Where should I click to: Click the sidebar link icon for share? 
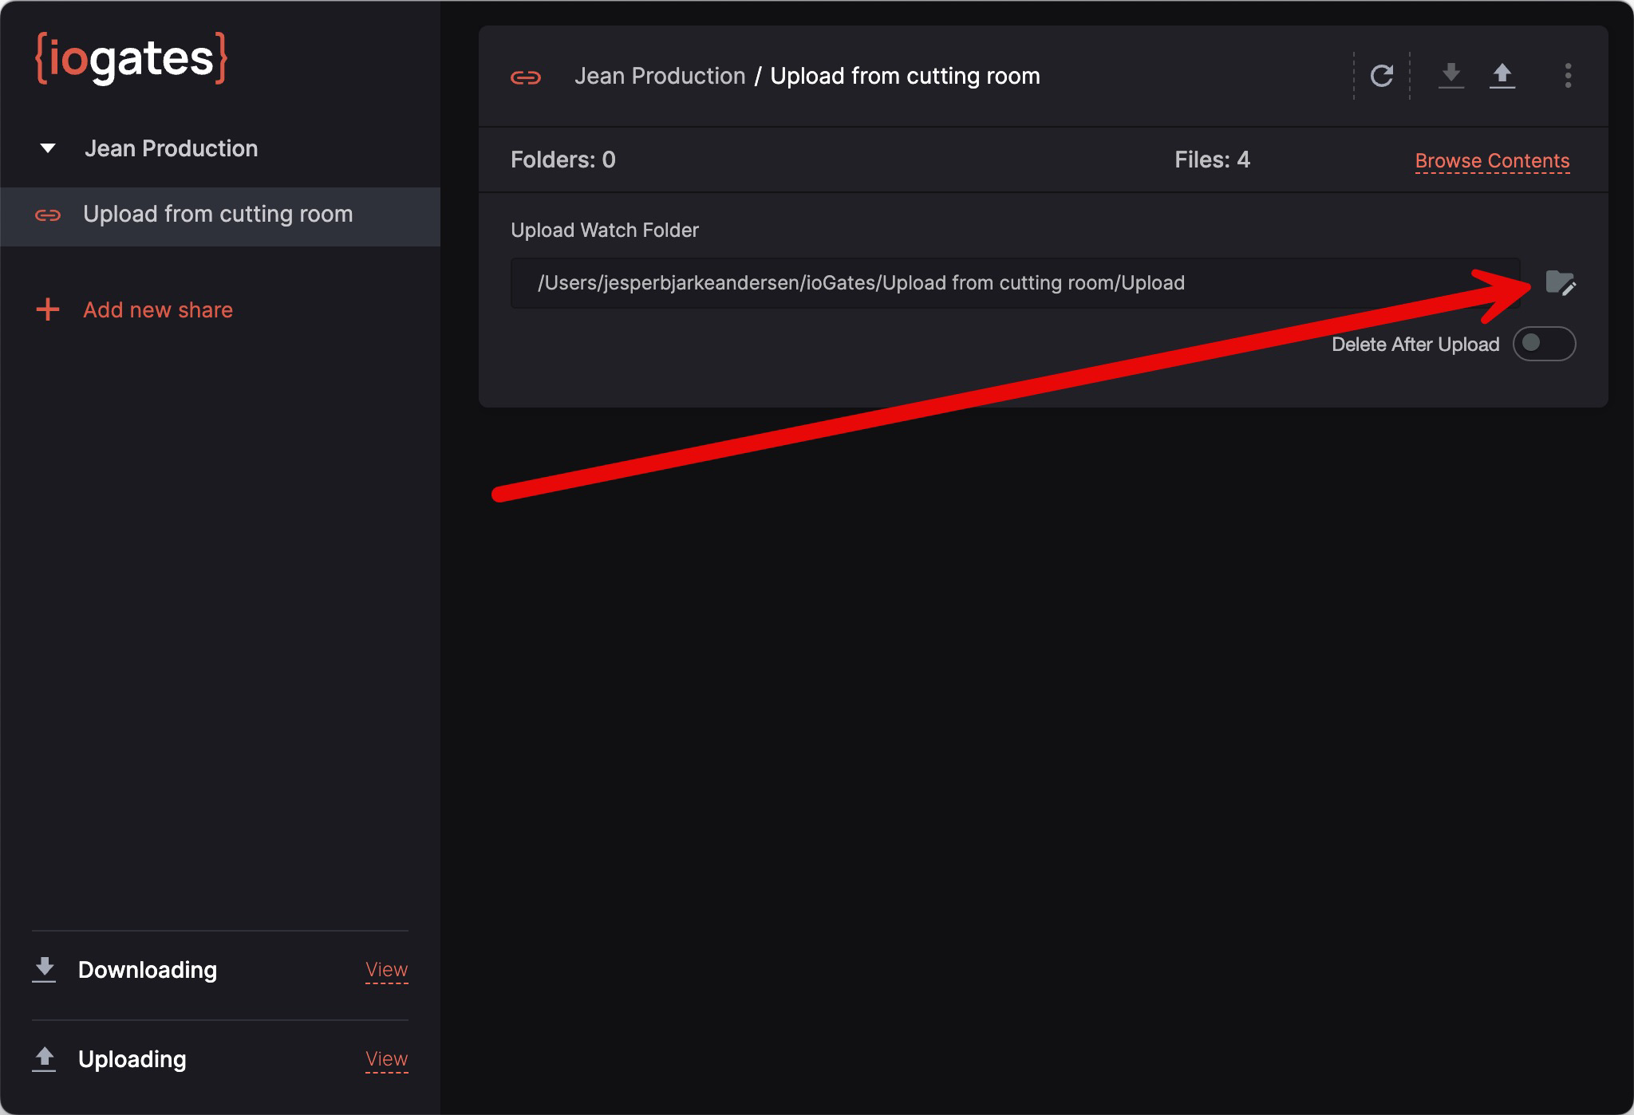point(48,215)
